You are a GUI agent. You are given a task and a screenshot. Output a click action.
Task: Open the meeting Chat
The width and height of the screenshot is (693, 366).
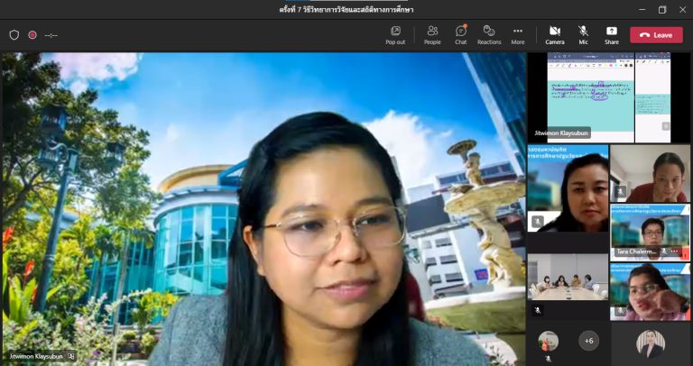tap(460, 34)
